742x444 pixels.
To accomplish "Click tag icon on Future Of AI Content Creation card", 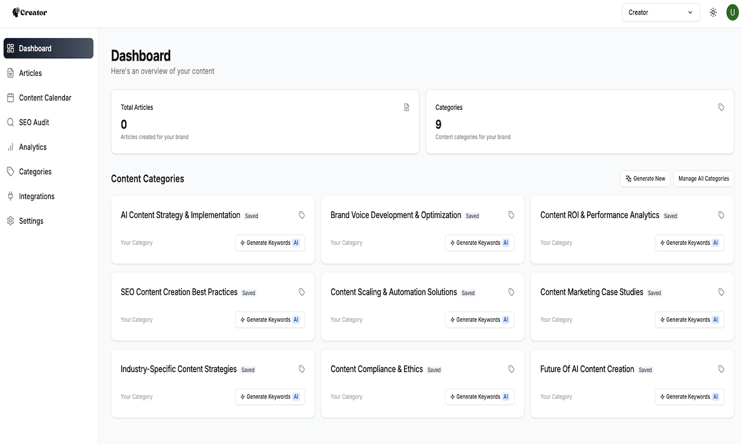I will pos(721,369).
